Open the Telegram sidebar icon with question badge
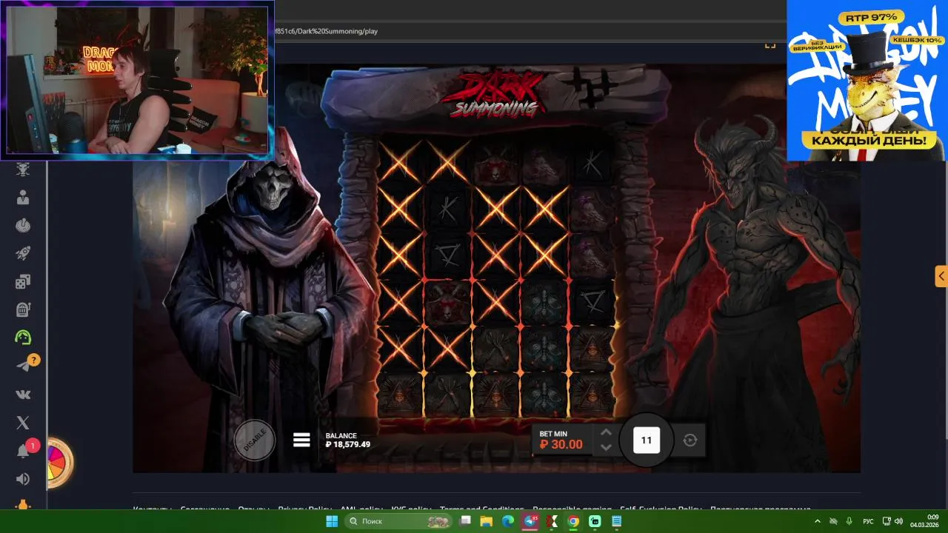948x533 pixels. coord(24,365)
